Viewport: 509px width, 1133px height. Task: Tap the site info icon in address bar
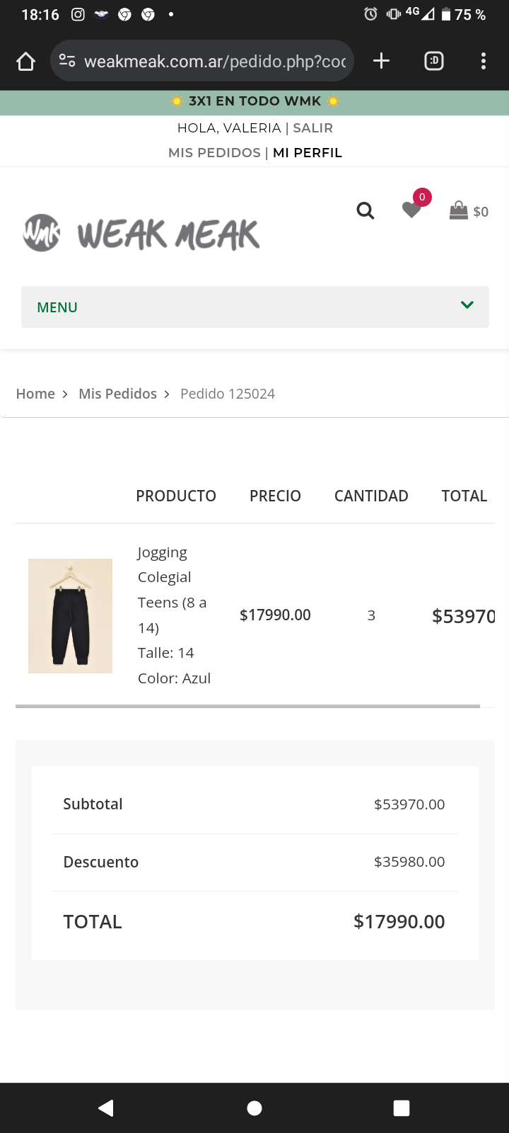tap(67, 61)
